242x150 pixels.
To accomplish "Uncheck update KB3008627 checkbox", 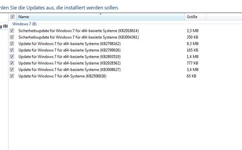I will 12,70.
